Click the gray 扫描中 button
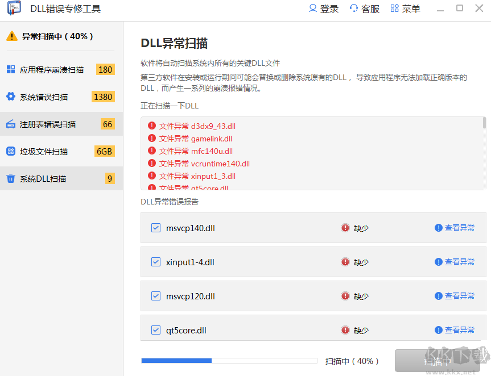This screenshot has height=376, width=491. tap(438, 361)
